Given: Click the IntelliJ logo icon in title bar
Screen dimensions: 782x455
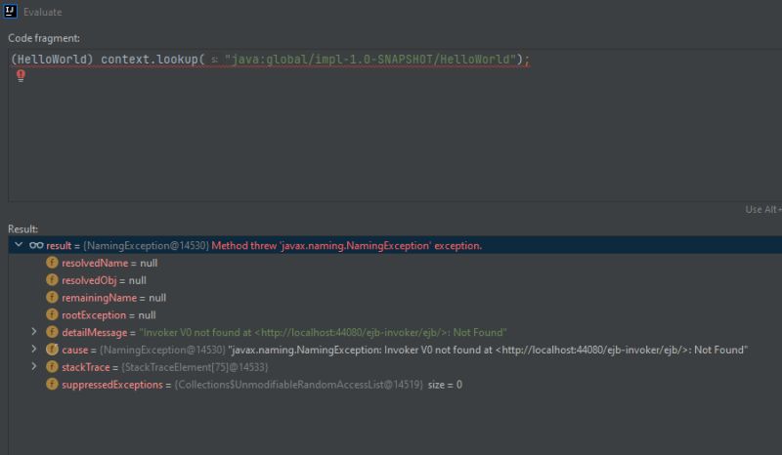Looking at the screenshot, I should 10,11.
